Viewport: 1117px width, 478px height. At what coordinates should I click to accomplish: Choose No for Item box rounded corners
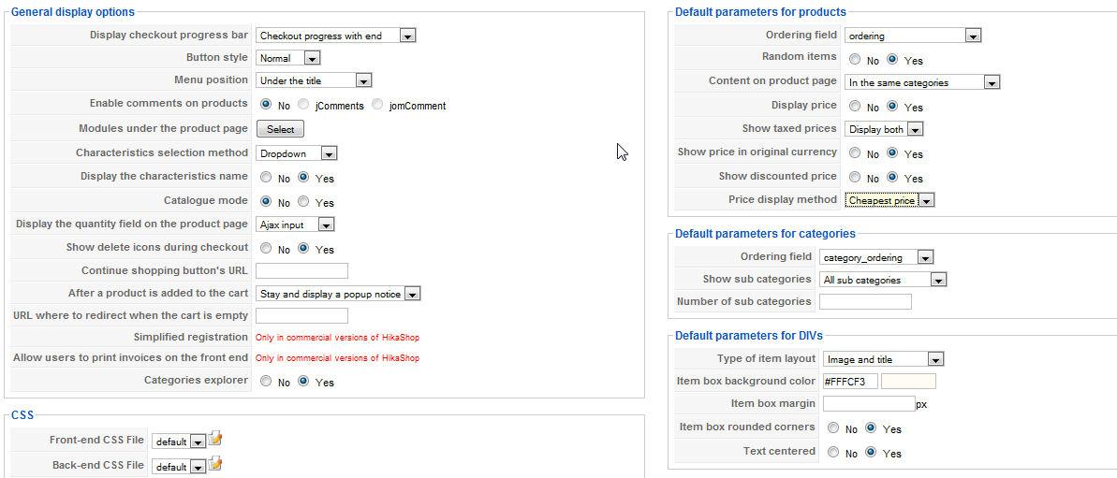(x=832, y=427)
